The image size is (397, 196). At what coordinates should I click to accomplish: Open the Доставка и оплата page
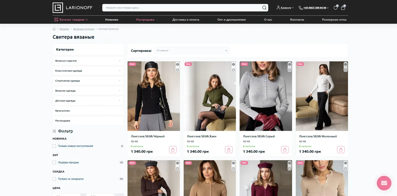[x=186, y=19]
